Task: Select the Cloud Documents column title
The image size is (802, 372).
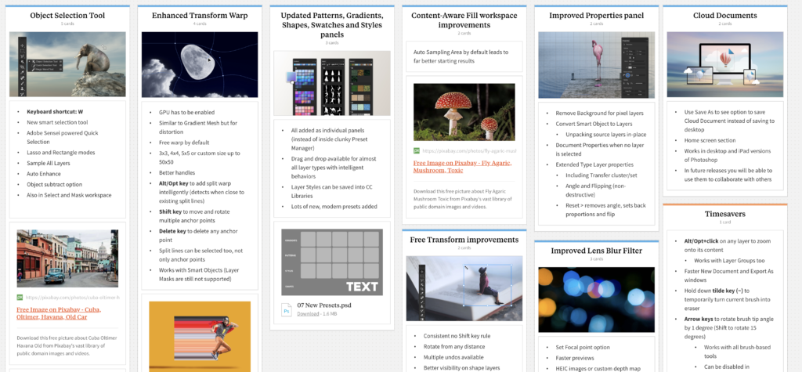Action: pos(724,16)
